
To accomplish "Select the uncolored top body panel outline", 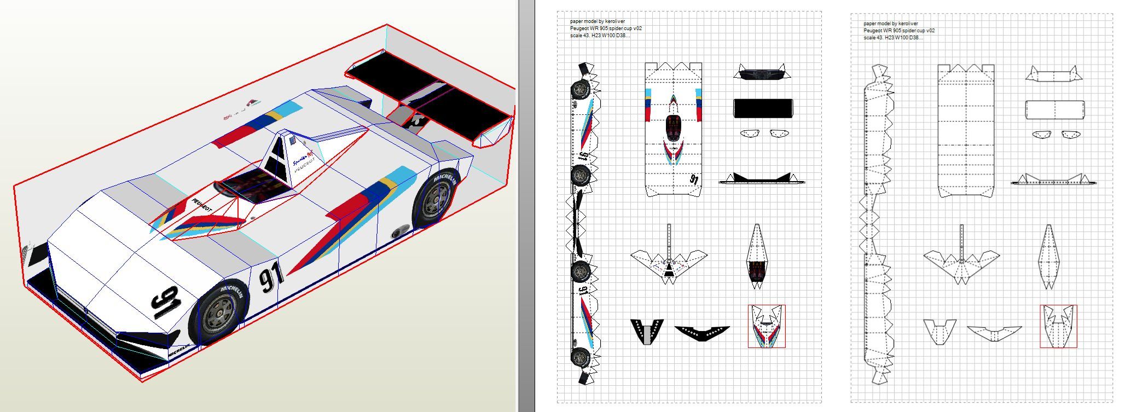I will click(966, 130).
